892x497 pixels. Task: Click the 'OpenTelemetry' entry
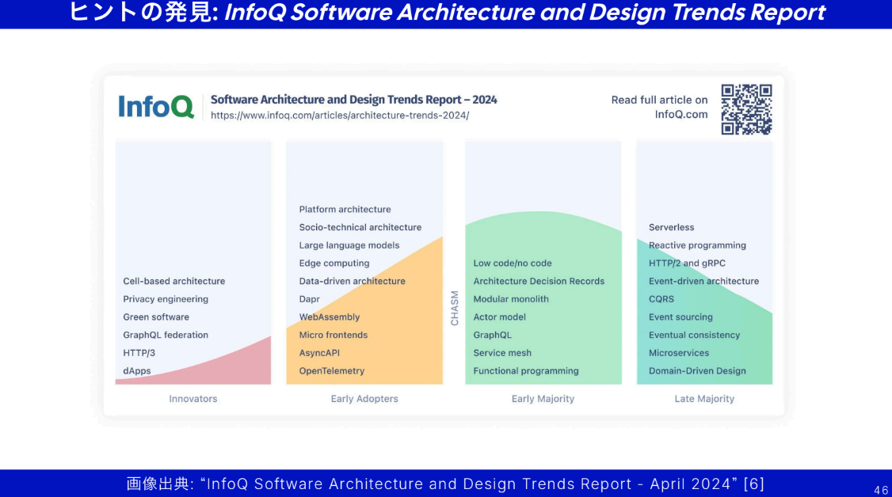click(x=332, y=371)
